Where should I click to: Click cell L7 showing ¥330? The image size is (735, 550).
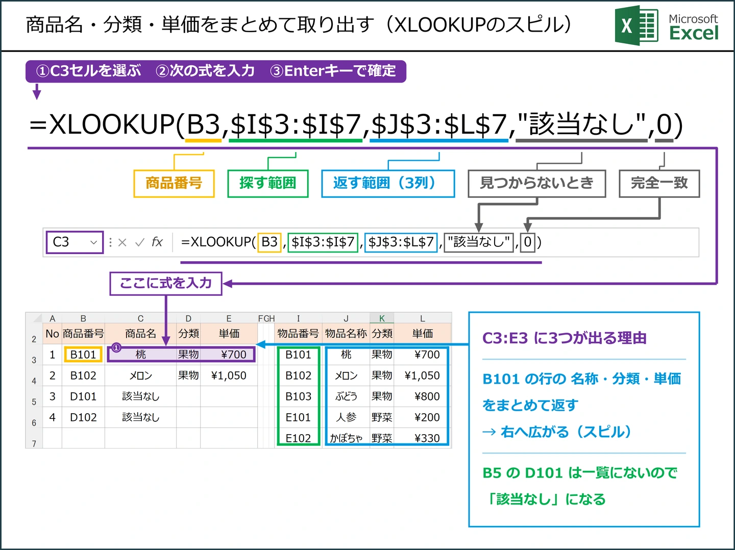[423, 438]
